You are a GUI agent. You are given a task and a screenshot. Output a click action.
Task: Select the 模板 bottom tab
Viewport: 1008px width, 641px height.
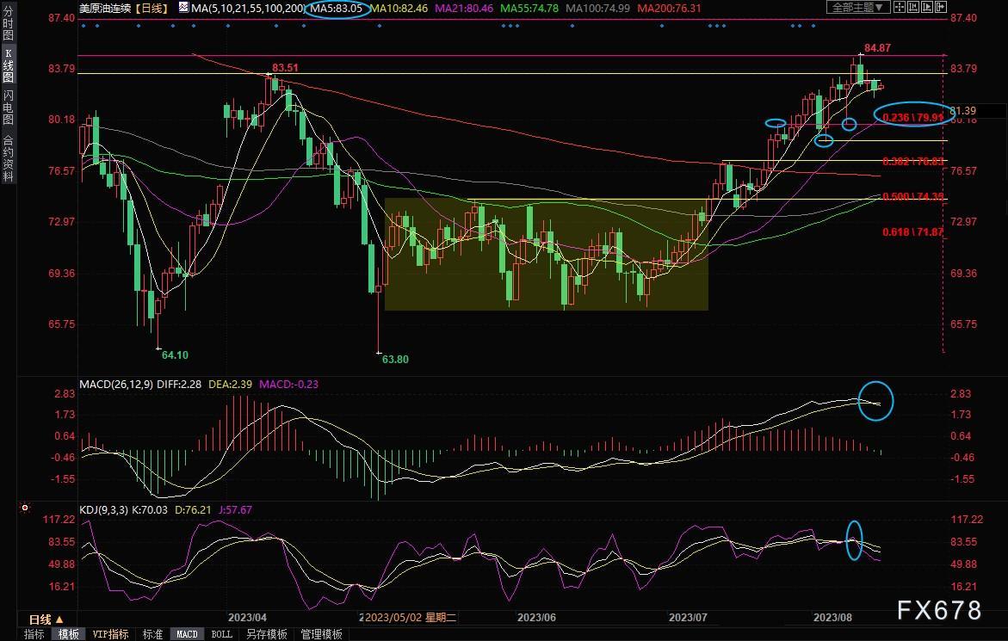(68, 634)
